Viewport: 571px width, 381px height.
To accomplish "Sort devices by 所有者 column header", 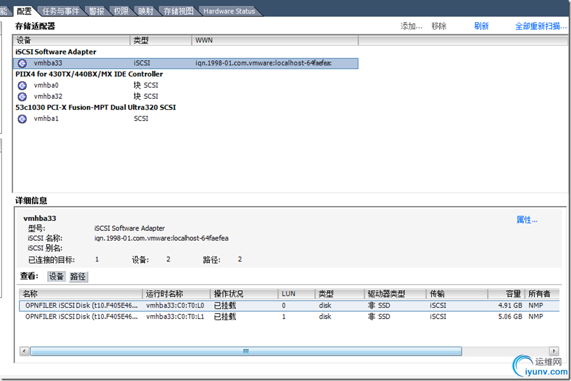I will (x=542, y=294).
